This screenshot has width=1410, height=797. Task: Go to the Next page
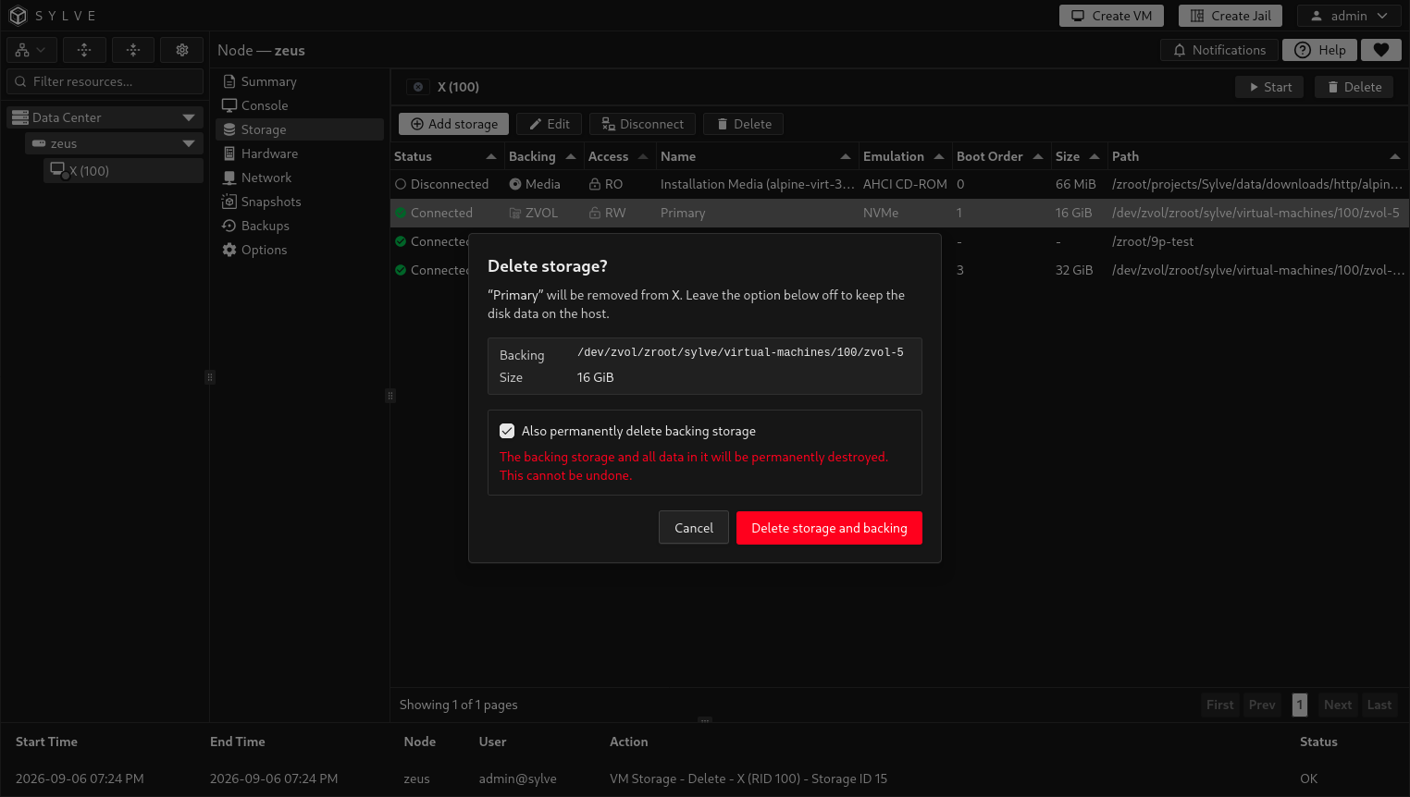coord(1338,705)
